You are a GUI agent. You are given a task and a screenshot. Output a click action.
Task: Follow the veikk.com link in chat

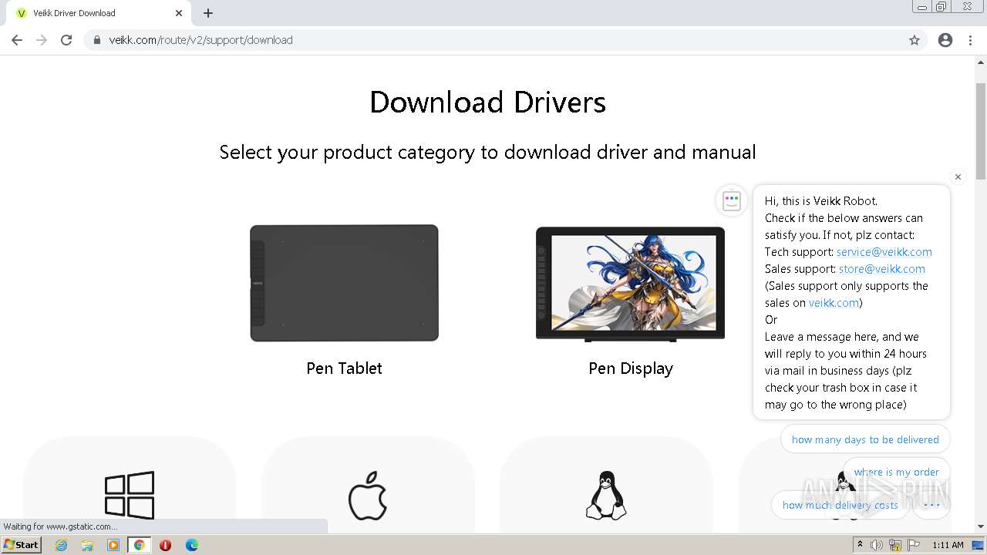coord(834,303)
